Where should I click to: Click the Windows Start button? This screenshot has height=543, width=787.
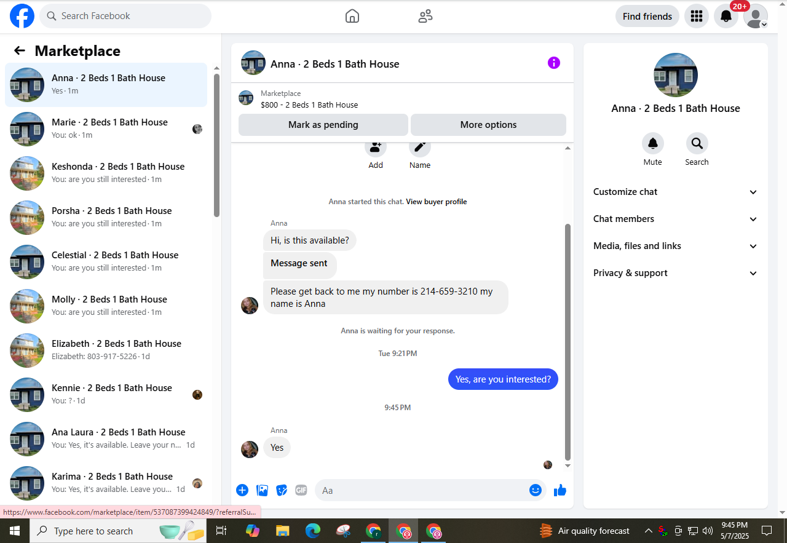pyautogui.click(x=14, y=531)
